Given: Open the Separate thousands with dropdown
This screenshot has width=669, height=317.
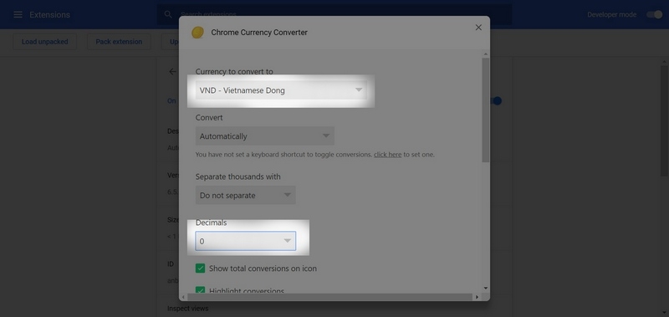Looking at the screenshot, I should click(245, 195).
